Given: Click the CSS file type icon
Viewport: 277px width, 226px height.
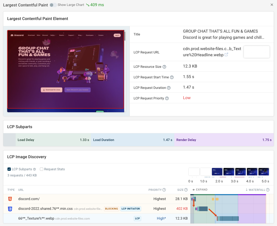Looking at the screenshot, I should 10,209.
